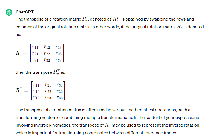
Task: Click the r13 entry in Rc matrix
Action: 59,47
